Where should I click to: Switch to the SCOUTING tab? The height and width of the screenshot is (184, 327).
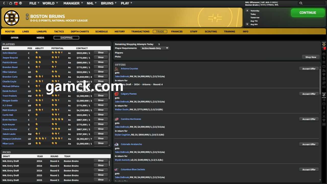coord(211,31)
